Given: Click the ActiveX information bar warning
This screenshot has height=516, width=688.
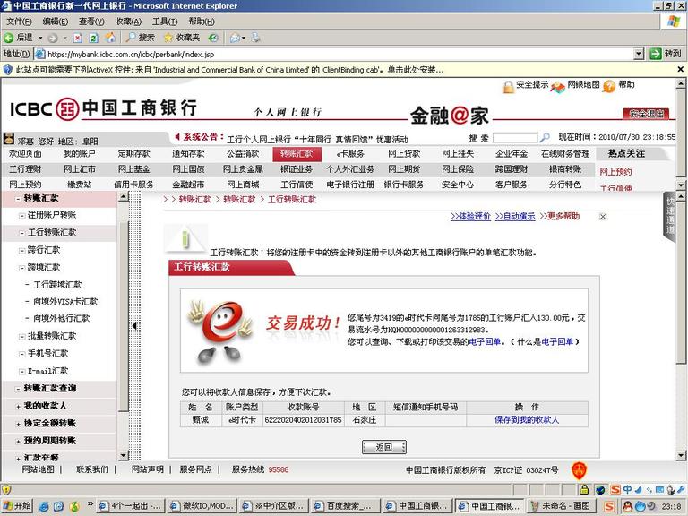Looking at the screenshot, I should [x=224, y=70].
